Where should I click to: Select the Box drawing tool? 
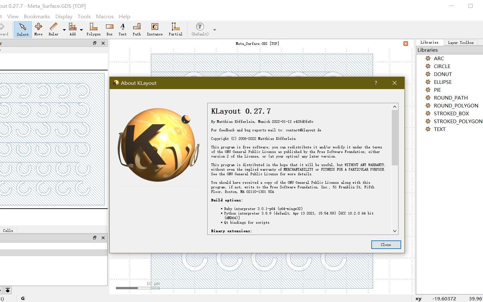point(110,29)
